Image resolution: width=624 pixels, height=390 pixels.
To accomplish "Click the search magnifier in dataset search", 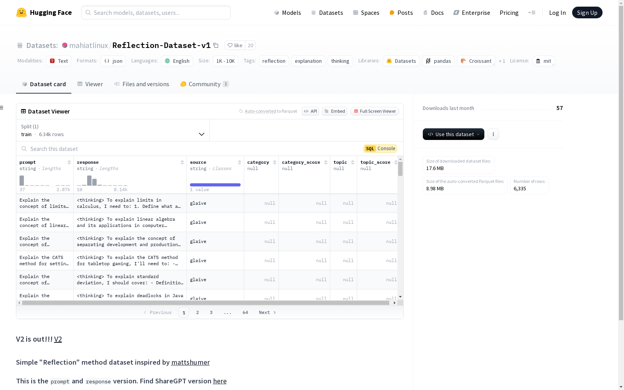I will coord(24,149).
